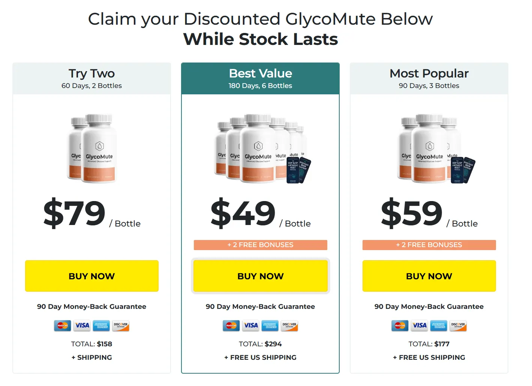Click the Try Two 60 Days header
Screen dimensions: 532x386
point(91,78)
